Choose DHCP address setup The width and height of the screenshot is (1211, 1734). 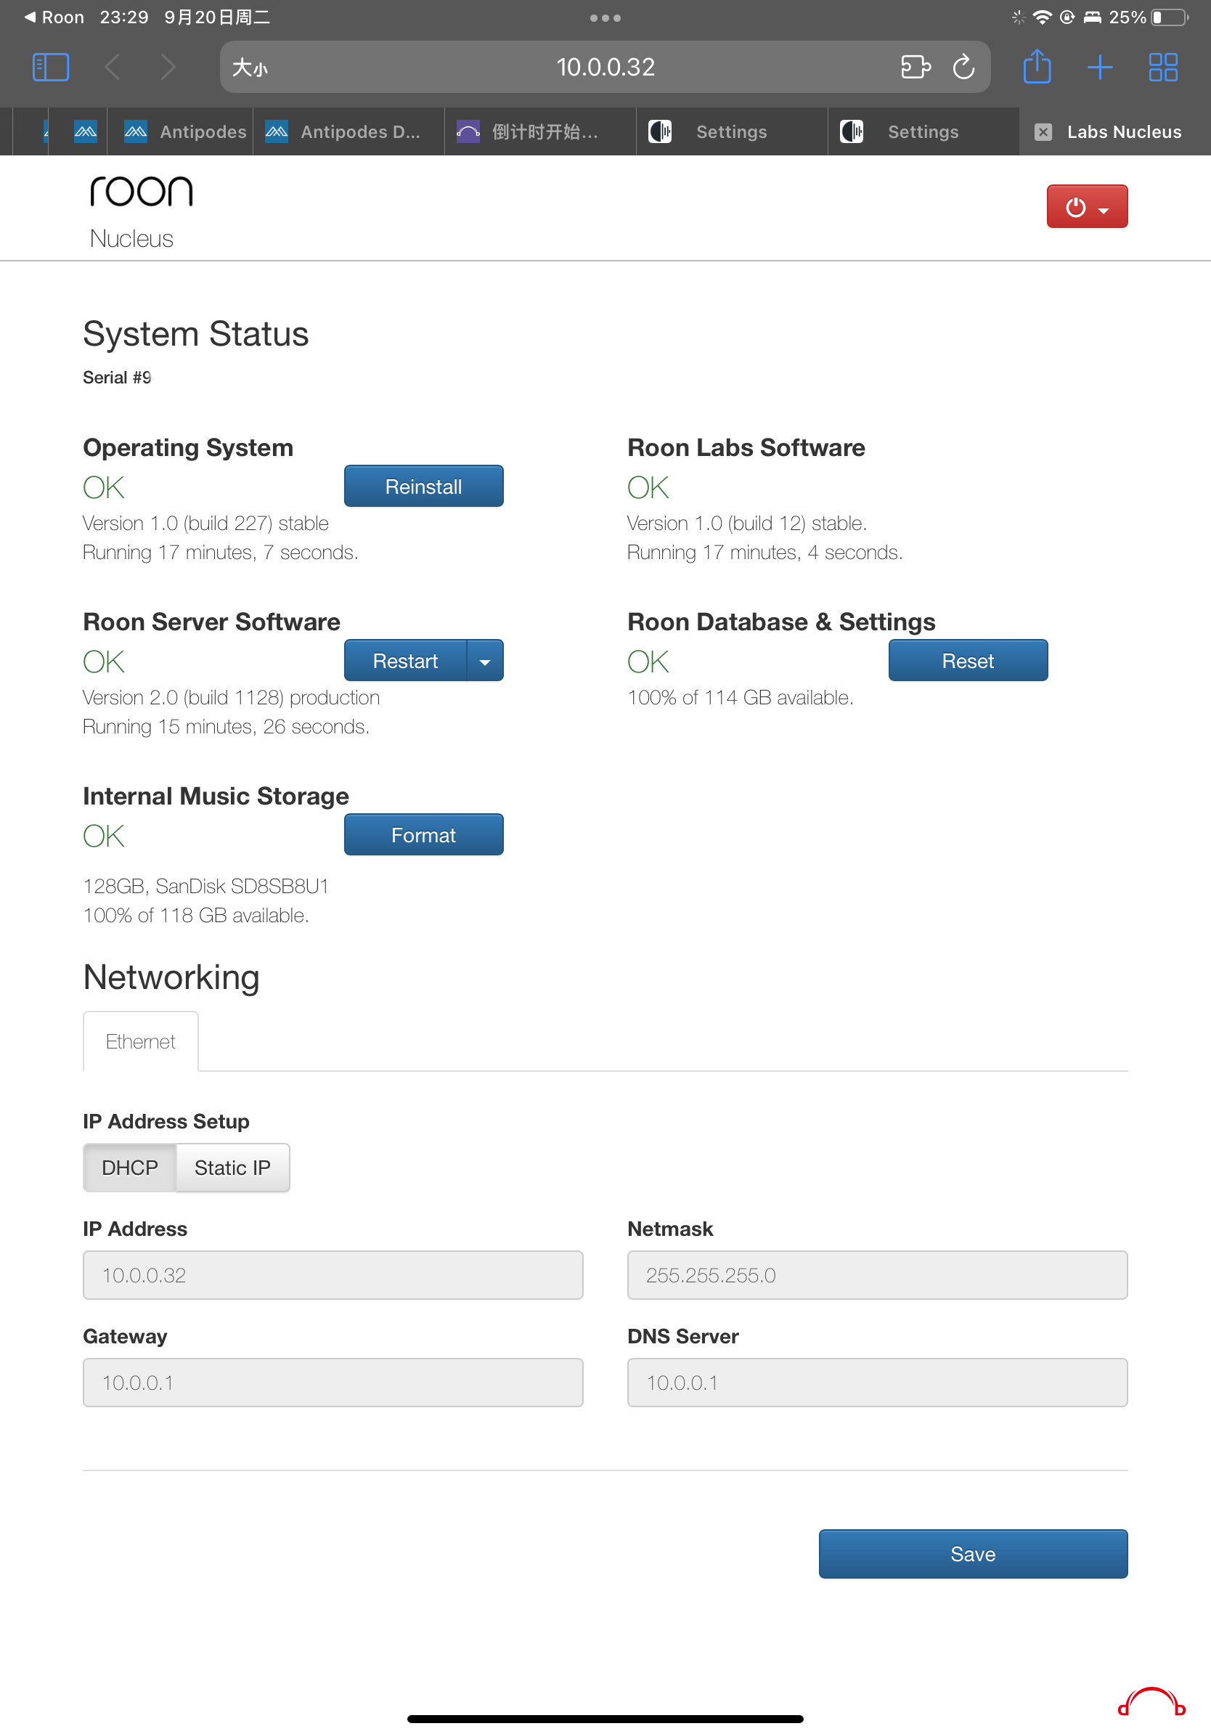(x=130, y=1168)
